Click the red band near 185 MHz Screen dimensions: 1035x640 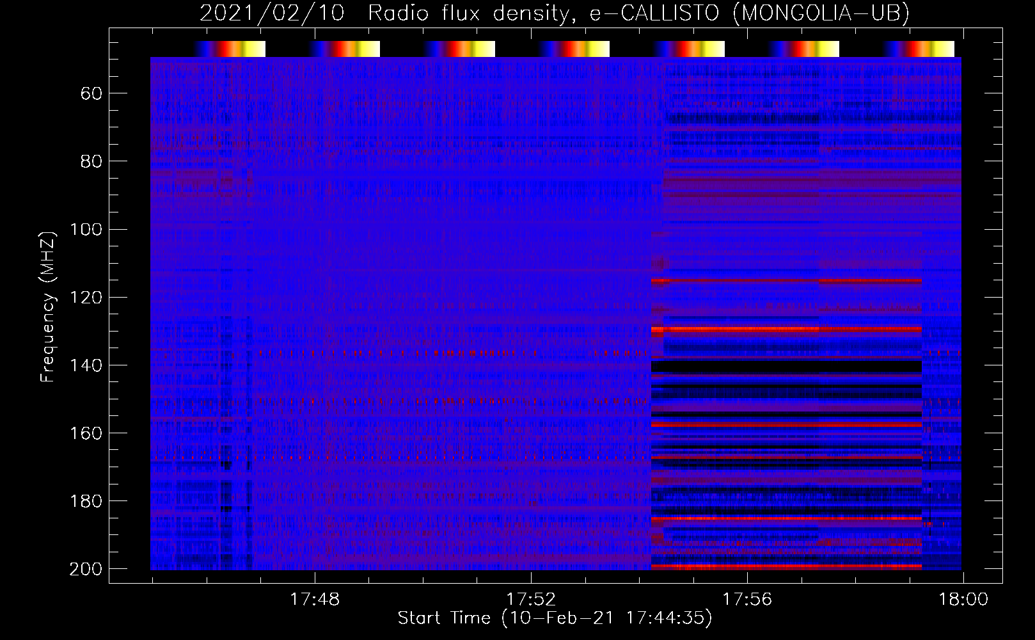pos(786,518)
